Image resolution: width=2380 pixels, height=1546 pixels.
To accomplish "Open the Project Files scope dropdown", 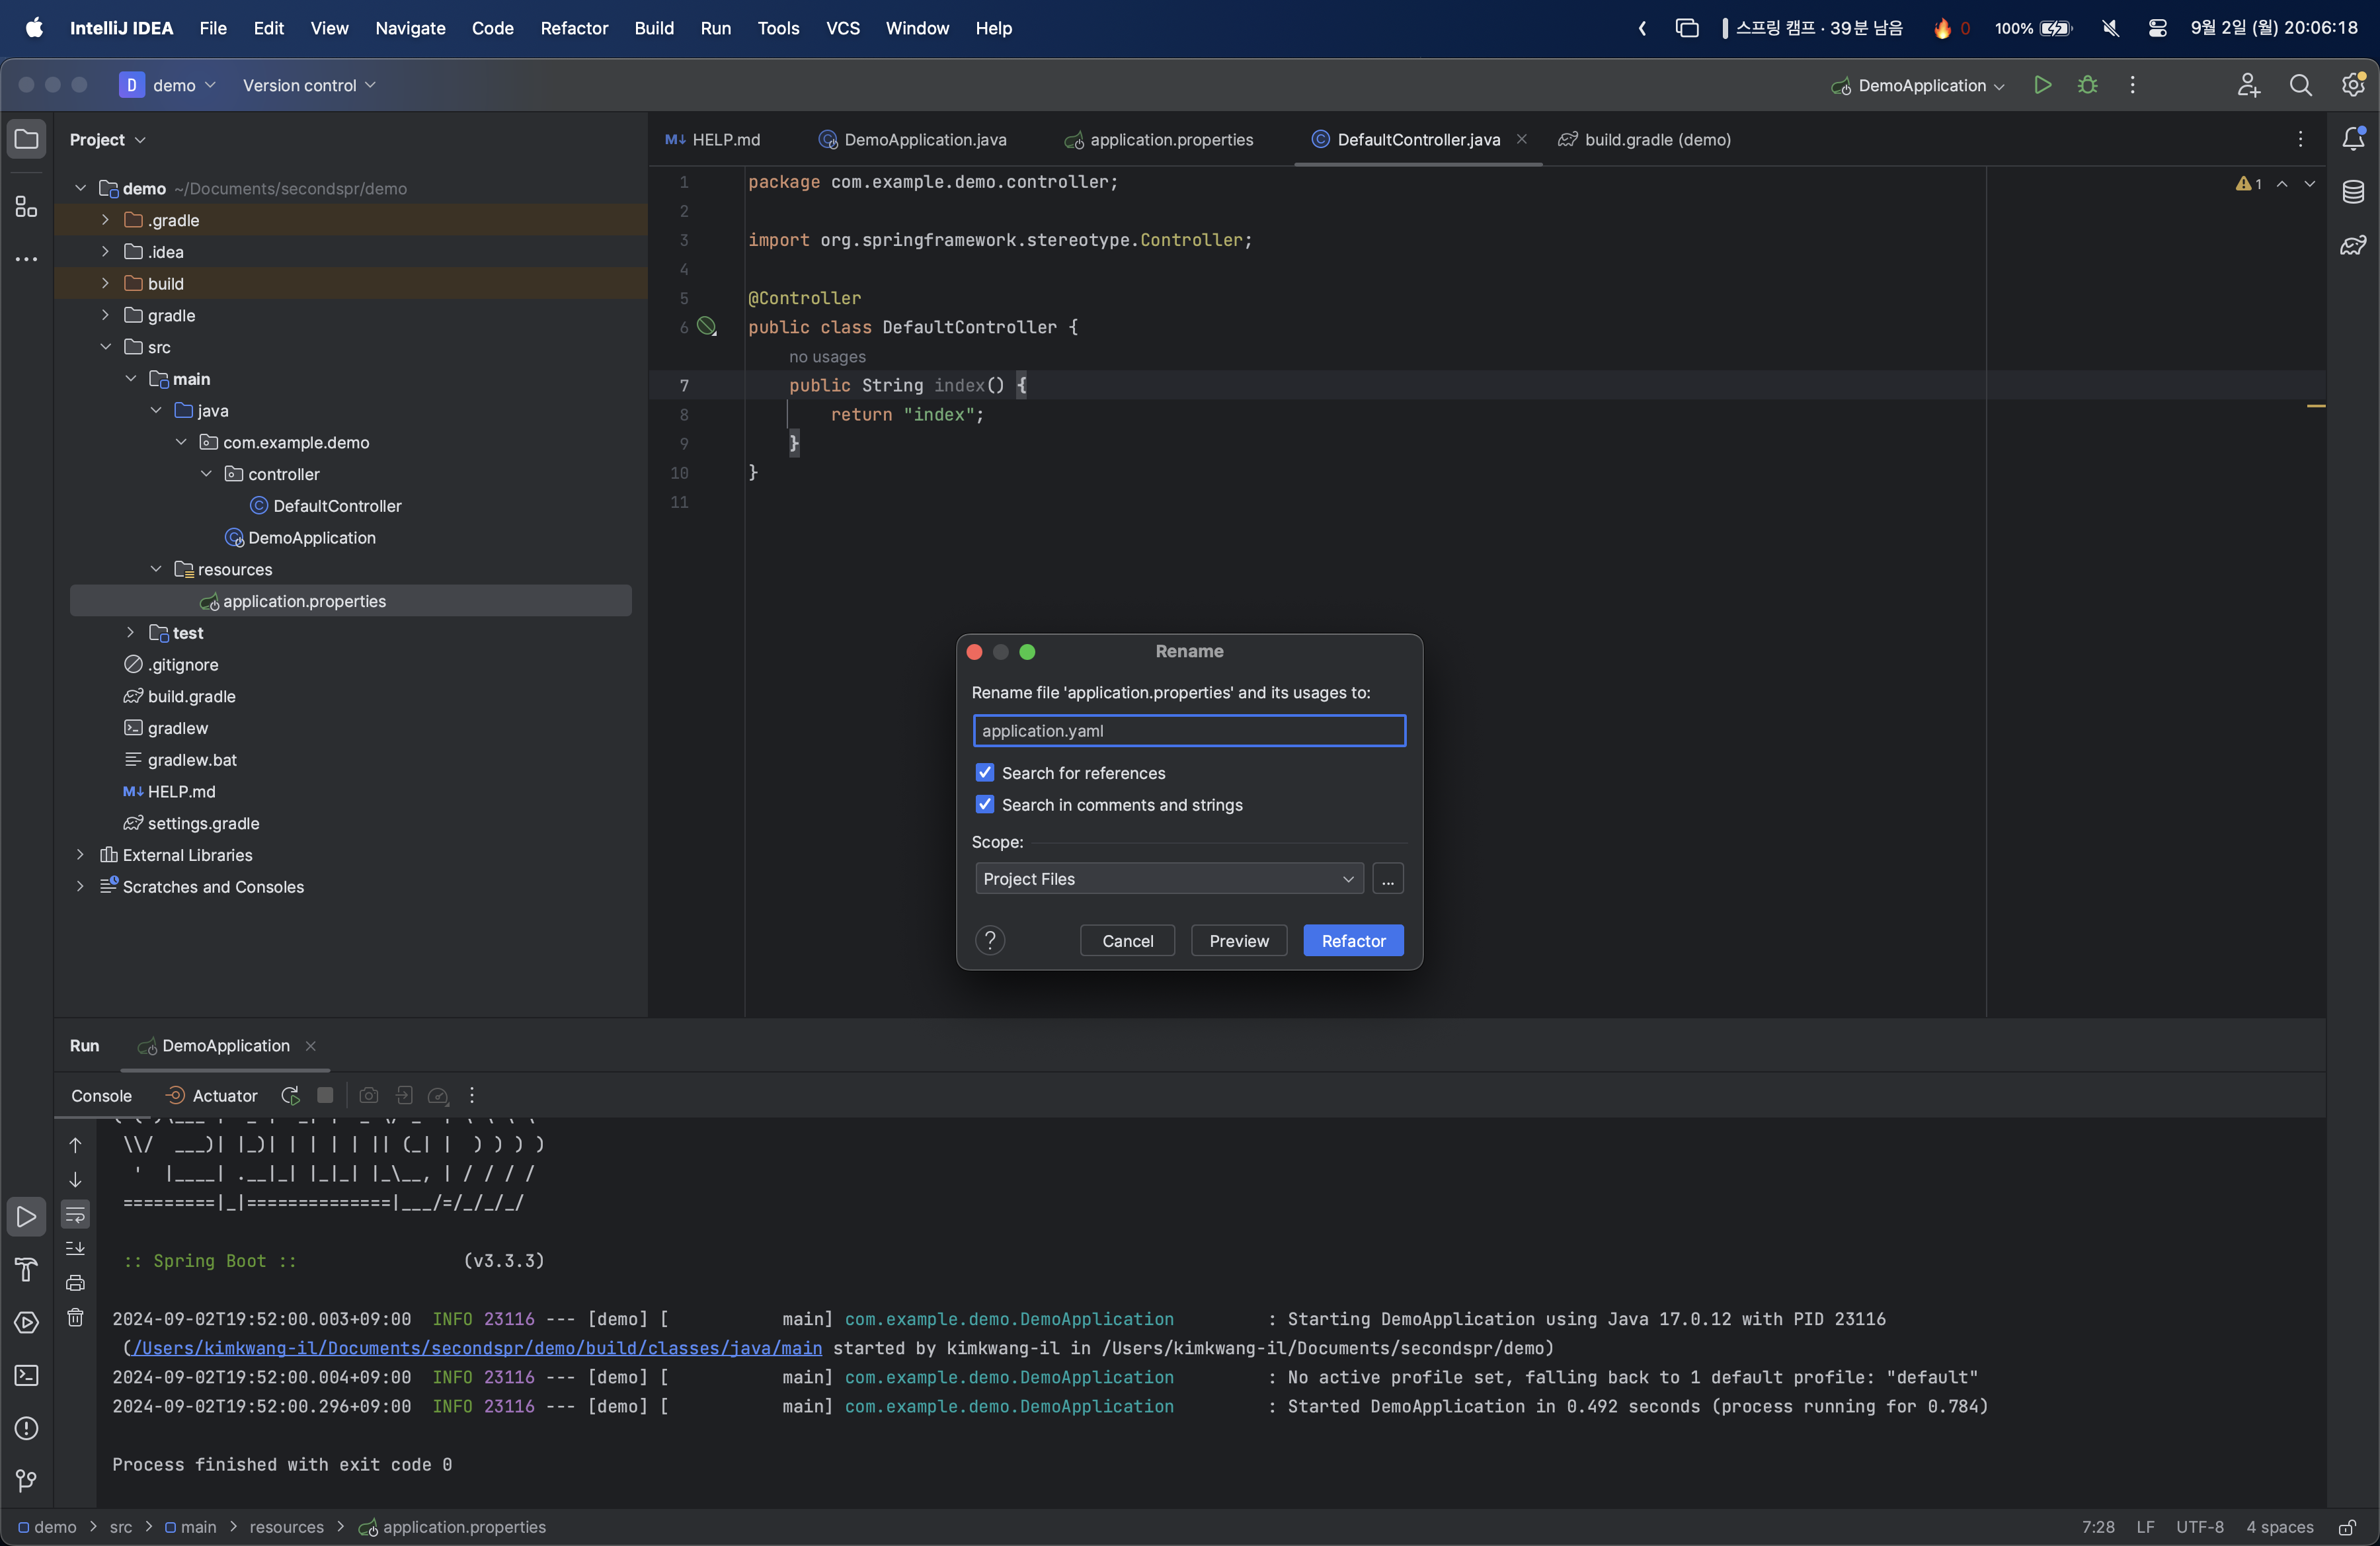I will click(1167, 878).
